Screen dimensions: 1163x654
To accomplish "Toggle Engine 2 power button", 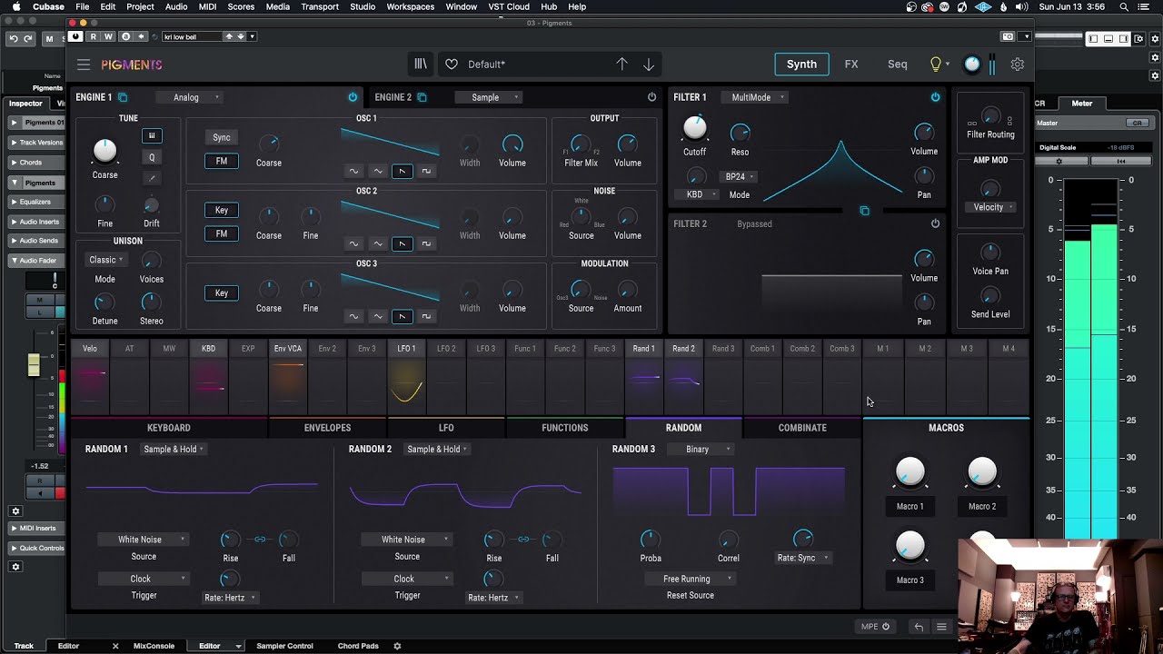I will pos(651,97).
